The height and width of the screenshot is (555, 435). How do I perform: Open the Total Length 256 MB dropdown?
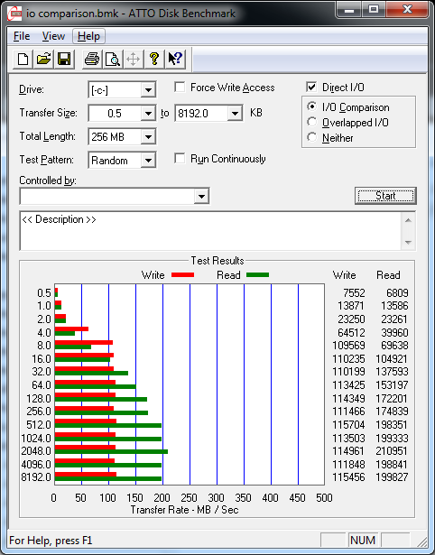148,136
